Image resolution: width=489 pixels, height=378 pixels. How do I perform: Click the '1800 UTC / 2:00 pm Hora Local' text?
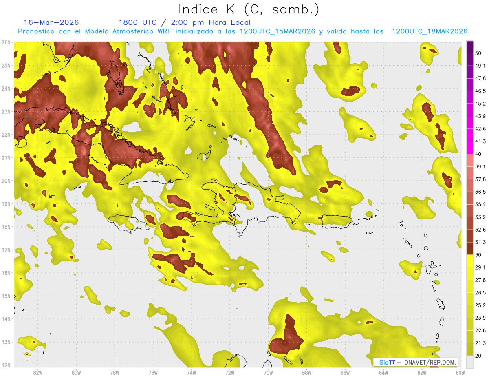click(x=185, y=22)
